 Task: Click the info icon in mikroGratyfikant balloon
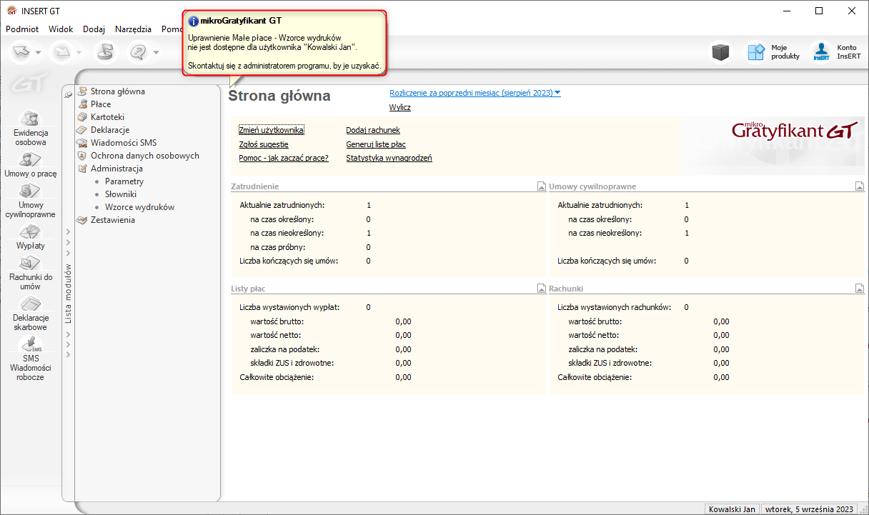point(194,21)
